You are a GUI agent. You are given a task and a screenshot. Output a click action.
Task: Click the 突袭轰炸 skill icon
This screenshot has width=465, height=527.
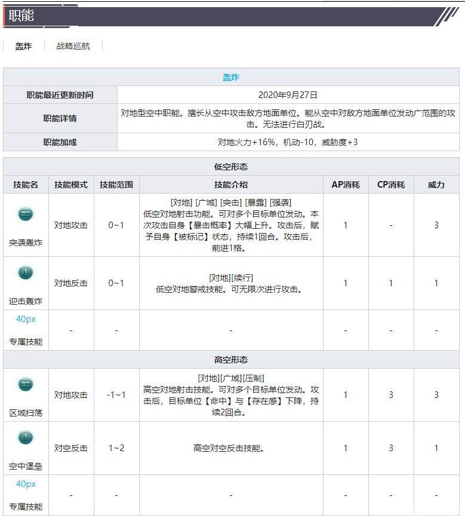coord(26,215)
